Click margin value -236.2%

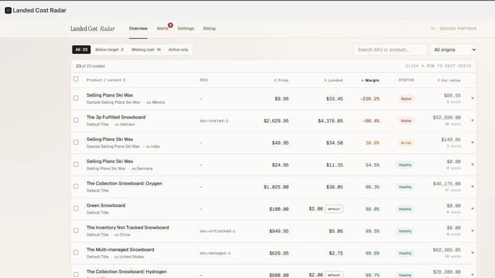(x=369, y=99)
